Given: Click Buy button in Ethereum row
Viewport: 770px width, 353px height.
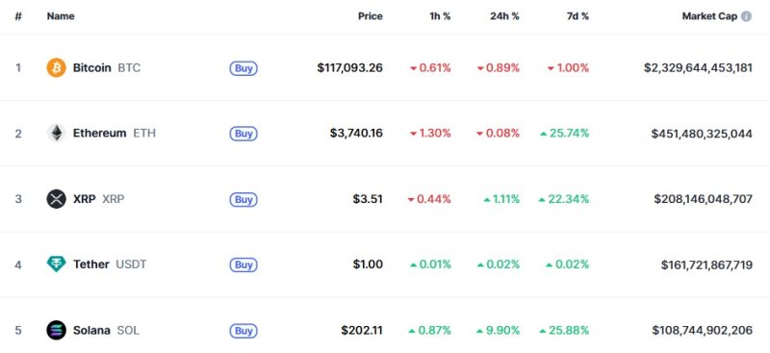Looking at the screenshot, I should (x=244, y=134).
